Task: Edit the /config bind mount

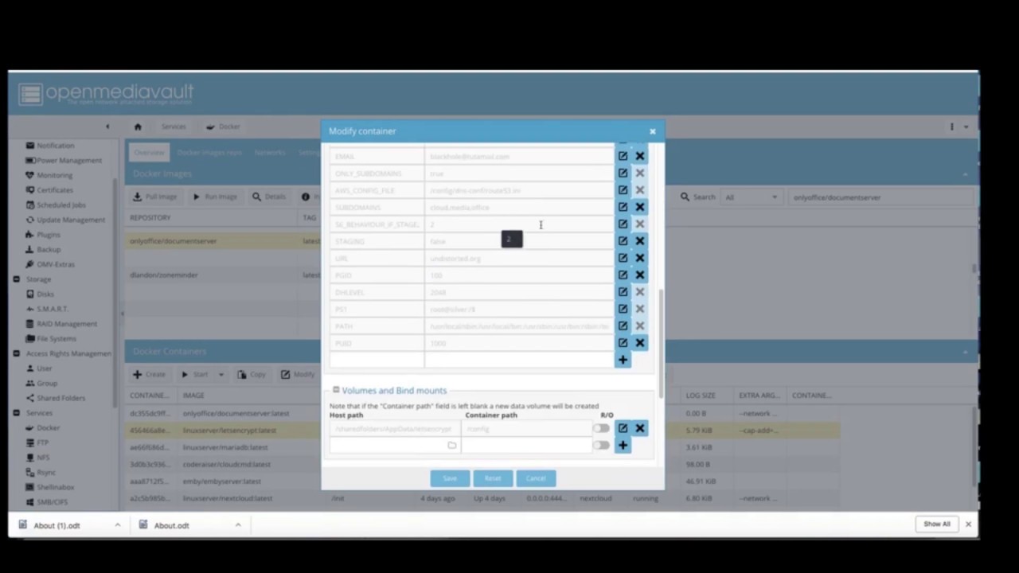Action: click(623, 428)
